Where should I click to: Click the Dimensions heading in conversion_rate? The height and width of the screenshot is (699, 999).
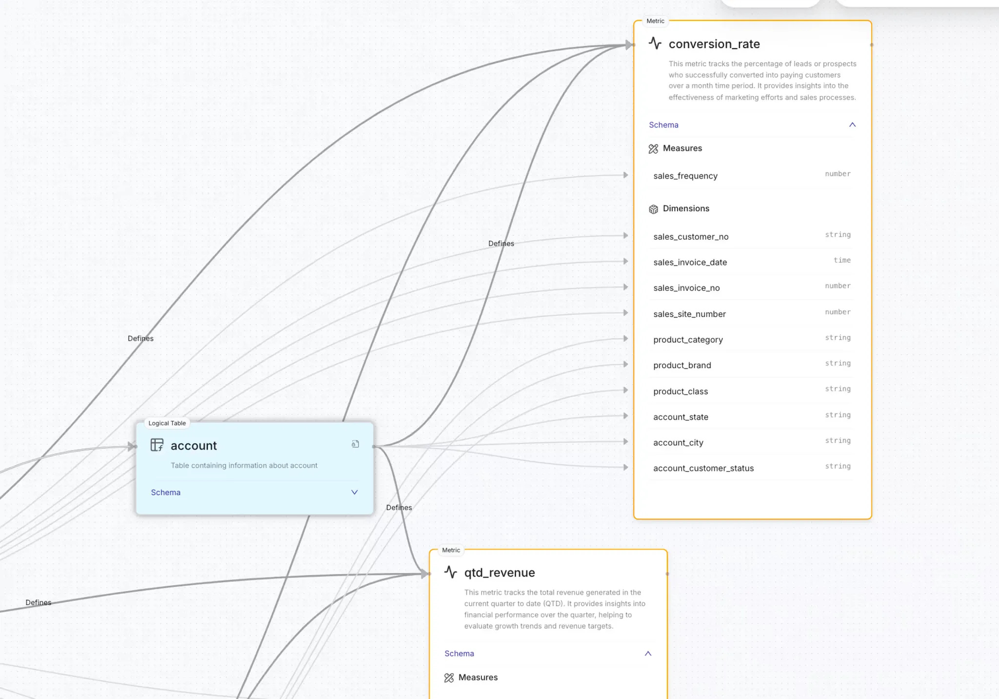686,208
